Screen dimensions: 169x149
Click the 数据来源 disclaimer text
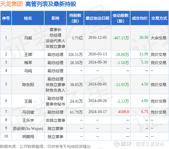45,146
